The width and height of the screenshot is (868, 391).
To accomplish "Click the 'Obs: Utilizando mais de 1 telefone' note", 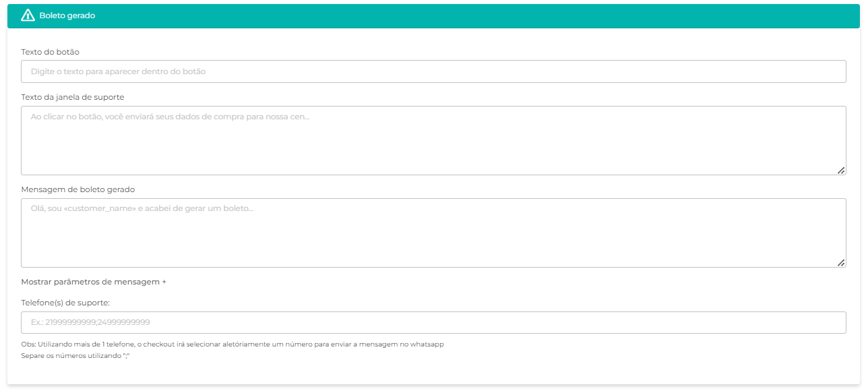I will (232, 344).
